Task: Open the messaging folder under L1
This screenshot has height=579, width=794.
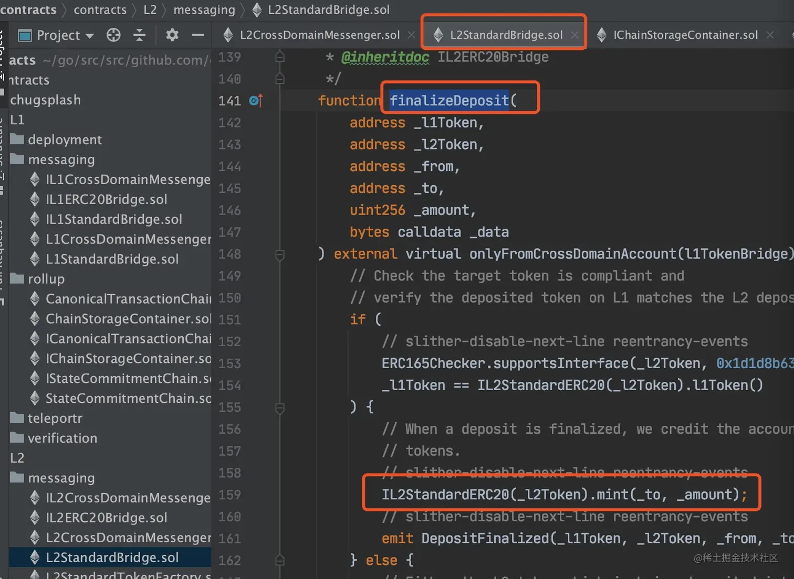Action: pos(53,160)
